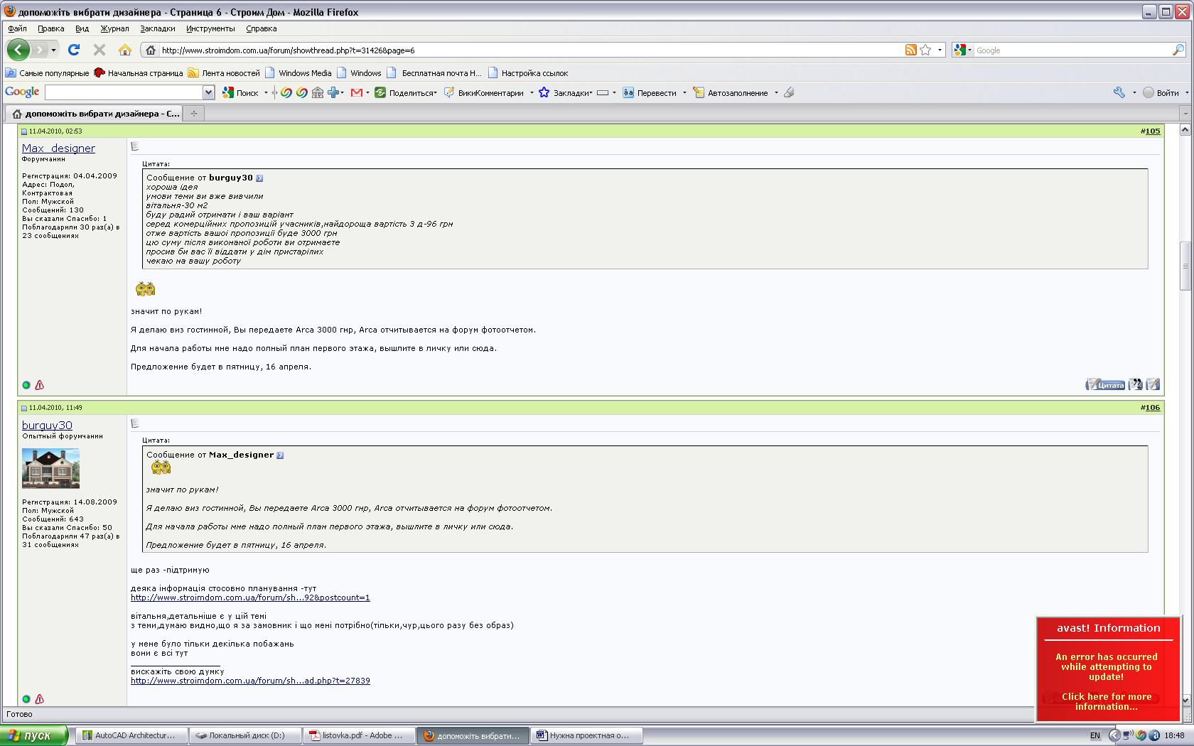Viewport: 1194px width, 746px height.
Task: Click the RSS feed icon in address bar
Action: 910,50
